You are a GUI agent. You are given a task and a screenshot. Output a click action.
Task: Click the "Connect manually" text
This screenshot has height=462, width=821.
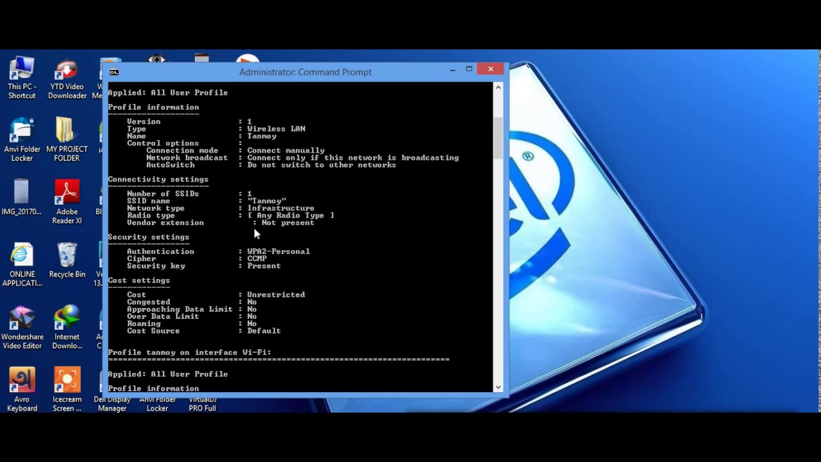[x=285, y=151]
